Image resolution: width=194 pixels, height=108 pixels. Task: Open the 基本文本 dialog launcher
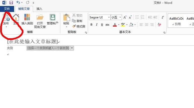164,32
